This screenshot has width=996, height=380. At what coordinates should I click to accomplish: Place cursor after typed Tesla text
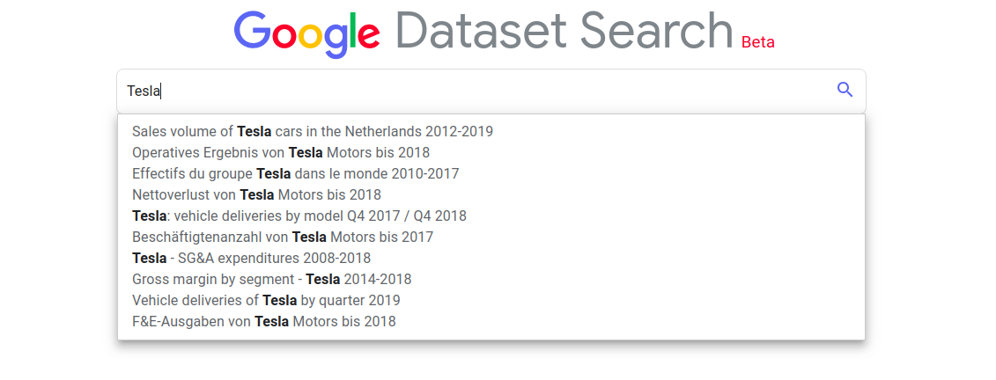coord(160,91)
